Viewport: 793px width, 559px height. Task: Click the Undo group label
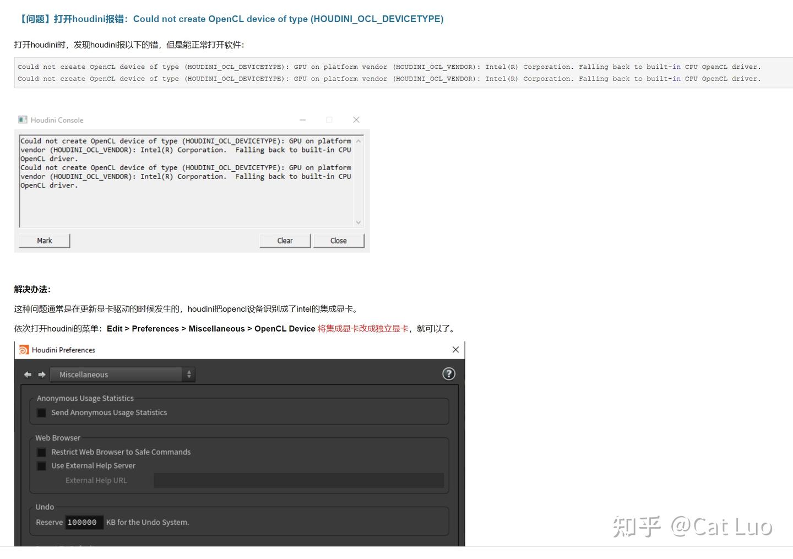[45, 507]
